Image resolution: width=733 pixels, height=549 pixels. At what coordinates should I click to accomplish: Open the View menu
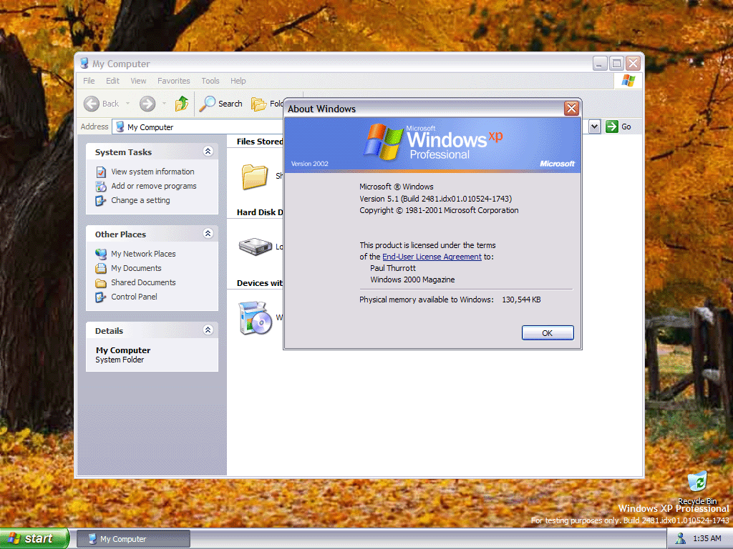click(138, 81)
